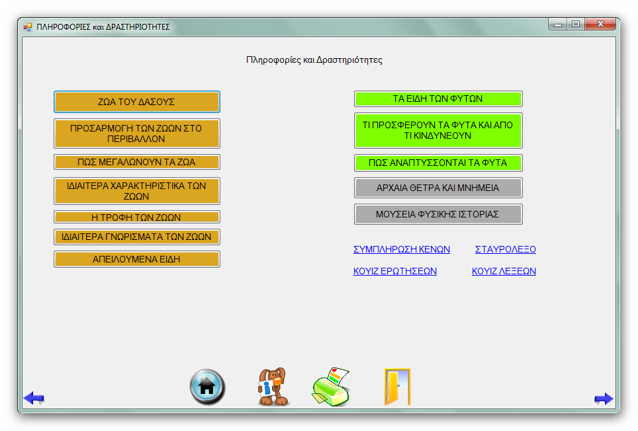
Task: Close the ΠΛΗΡΟΦΟΡΙΕΣ window
Action: coord(600,24)
